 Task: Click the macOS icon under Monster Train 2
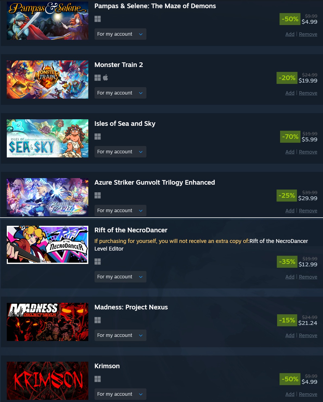pyautogui.click(x=105, y=78)
